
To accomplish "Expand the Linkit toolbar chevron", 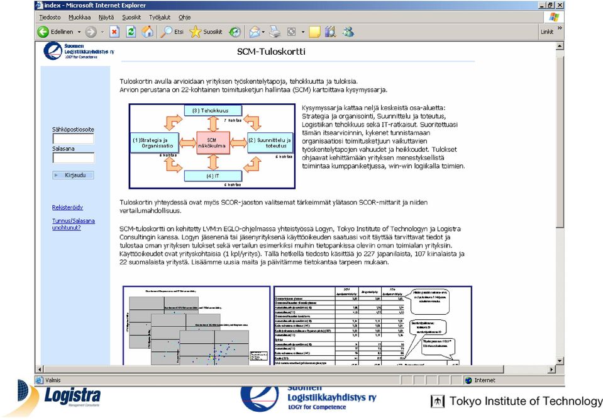I will pos(560,28).
